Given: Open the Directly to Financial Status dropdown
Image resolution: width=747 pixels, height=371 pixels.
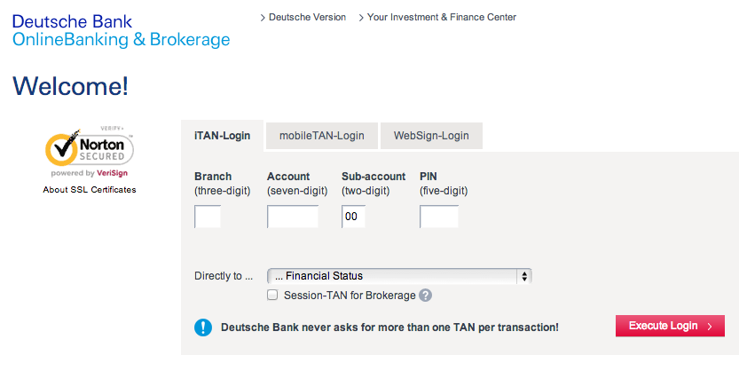Looking at the screenshot, I should (x=398, y=276).
